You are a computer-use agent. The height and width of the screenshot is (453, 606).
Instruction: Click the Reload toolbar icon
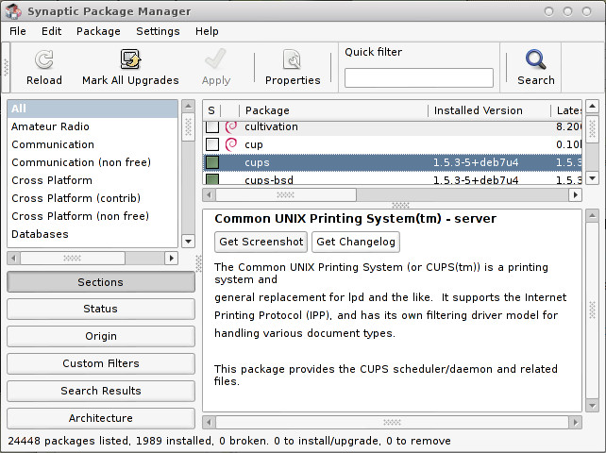click(44, 59)
